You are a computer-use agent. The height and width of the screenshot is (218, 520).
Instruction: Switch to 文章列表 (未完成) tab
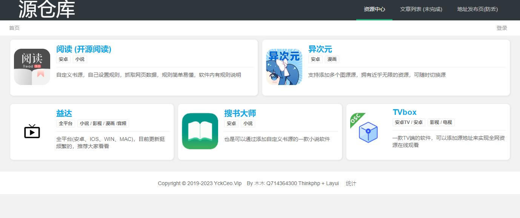pos(421,9)
